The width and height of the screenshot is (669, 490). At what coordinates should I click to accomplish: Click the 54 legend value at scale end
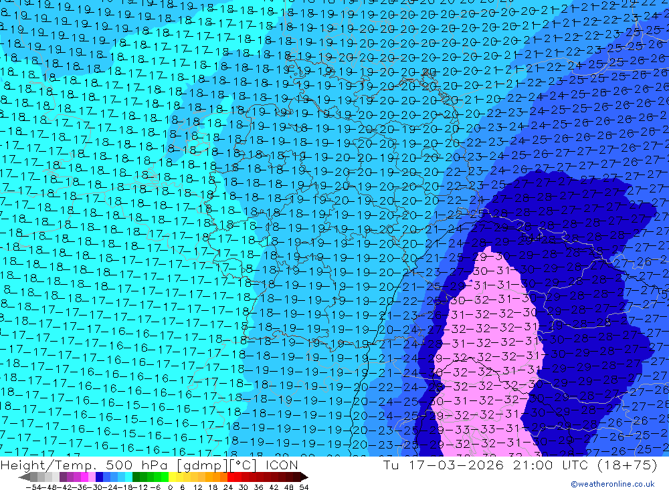pyautogui.click(x=304, y=487)
